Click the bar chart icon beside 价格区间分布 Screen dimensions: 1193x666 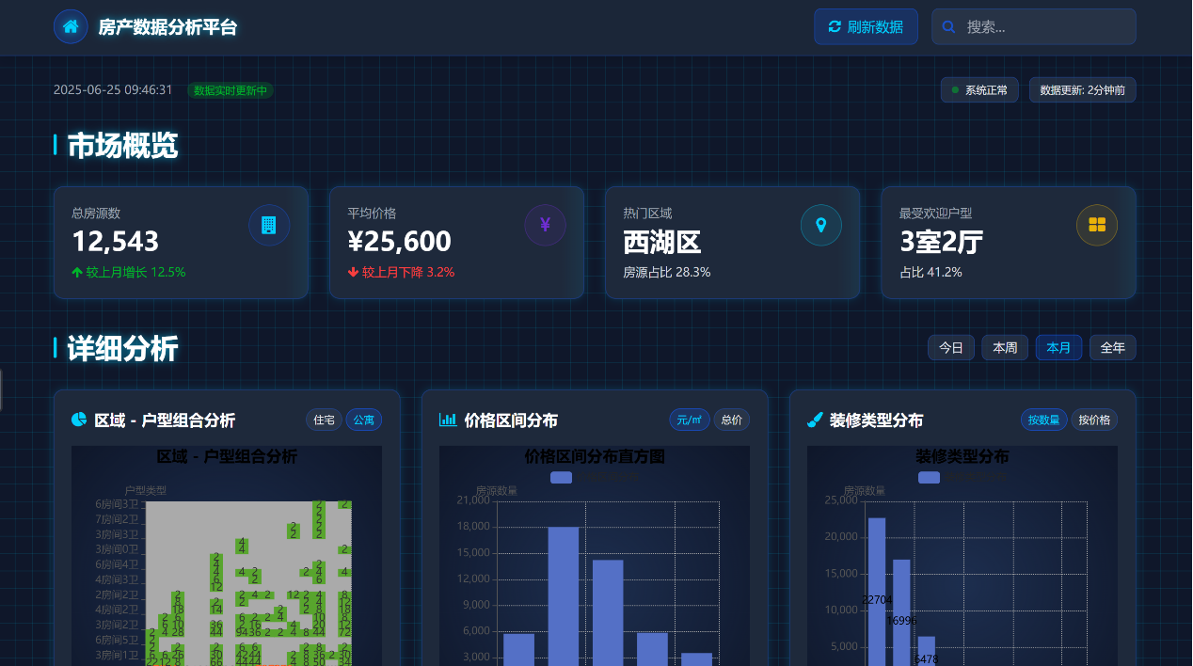[448, 420]
